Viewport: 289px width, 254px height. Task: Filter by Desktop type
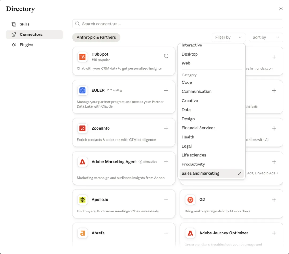(212, 54)
